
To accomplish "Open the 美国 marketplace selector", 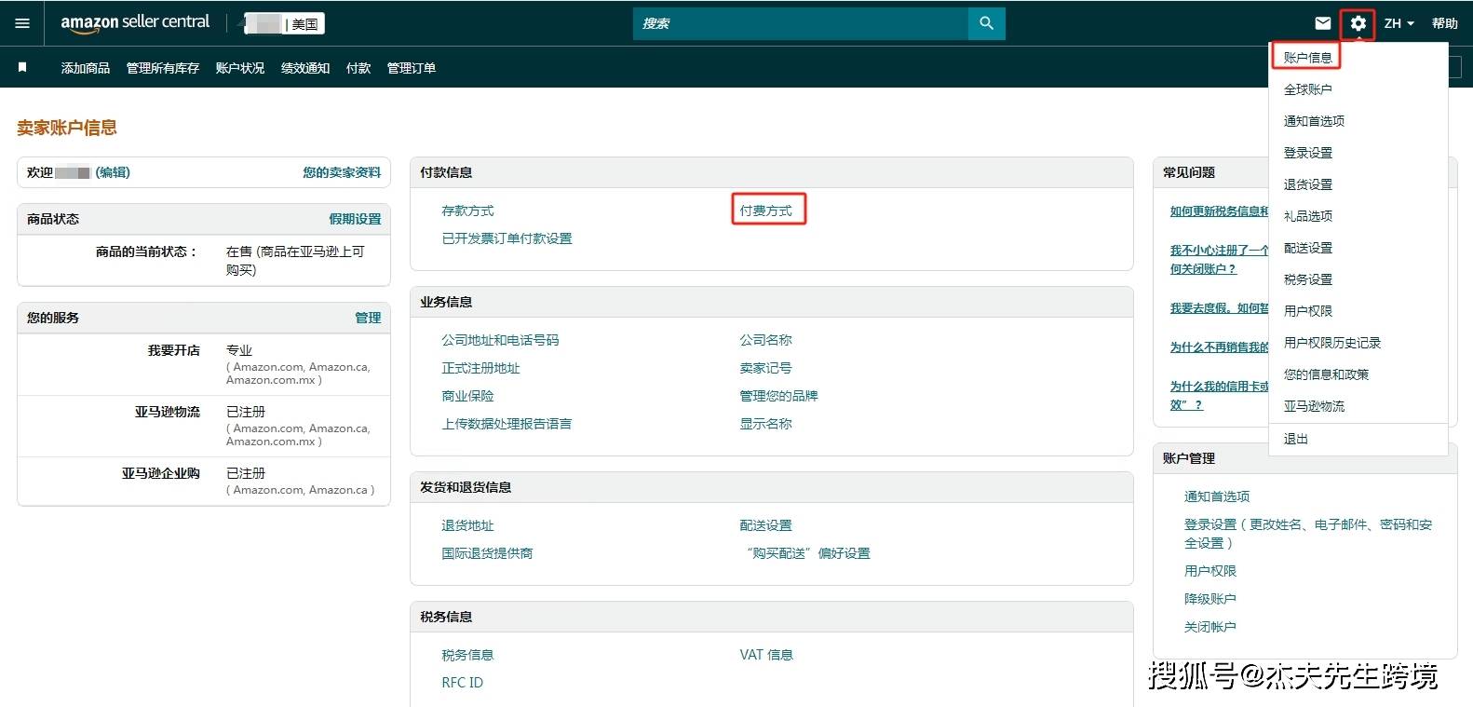I will (284, 23).
